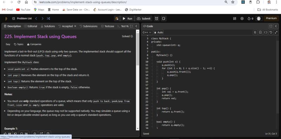Open the Gmail bookmark
281x139 pixels.
[7, 10]
